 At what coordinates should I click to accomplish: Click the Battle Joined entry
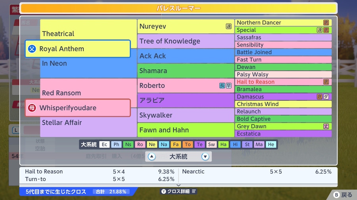283,52
